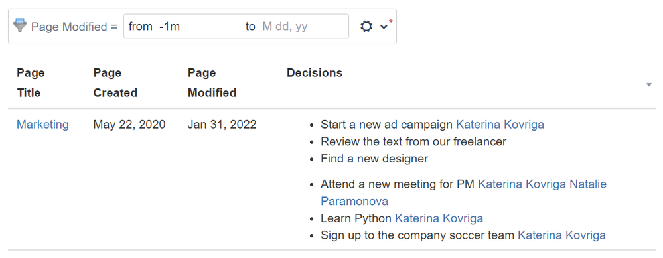This screenshot has width=663, height=258.
Task: Expand the dropdown chevron beside the gear
Action: (x=384, y=27)
